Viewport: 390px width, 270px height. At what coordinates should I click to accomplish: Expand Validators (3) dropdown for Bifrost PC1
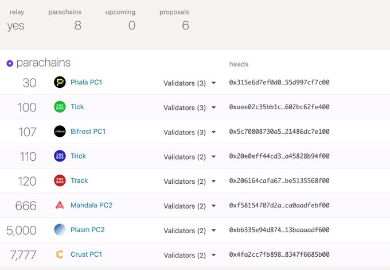coord(189,132)
